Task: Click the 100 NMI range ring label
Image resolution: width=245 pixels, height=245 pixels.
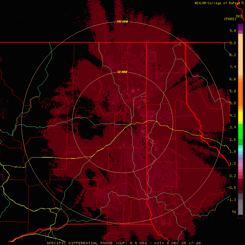Action: pyautogui.click(x=122, y=22)
